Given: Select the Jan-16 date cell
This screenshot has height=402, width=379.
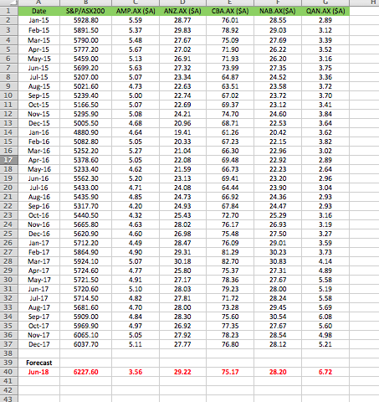Looking at the screenshot, I should (38, 132).
